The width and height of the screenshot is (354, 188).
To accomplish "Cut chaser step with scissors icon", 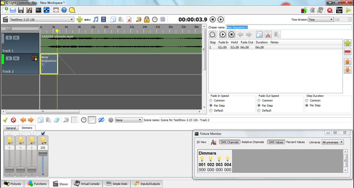I will coord(268,34).
